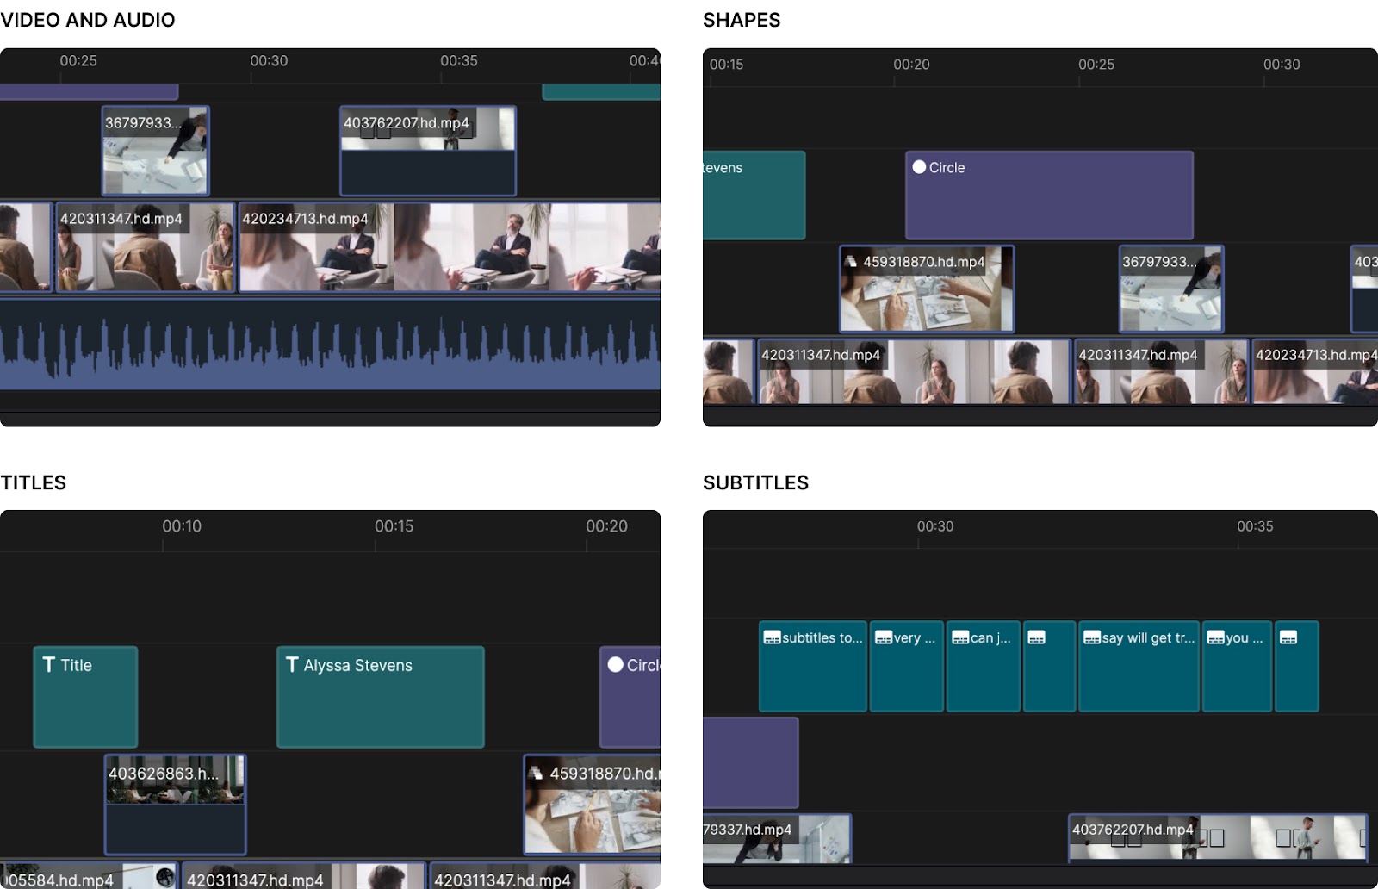
Task: Select the 79337.hd.mp4 clip in Subtitles
Action: 777,838
